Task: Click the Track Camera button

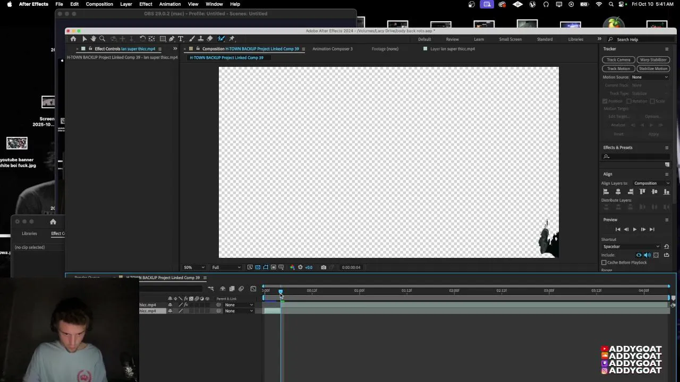Action: coord(618,60)
